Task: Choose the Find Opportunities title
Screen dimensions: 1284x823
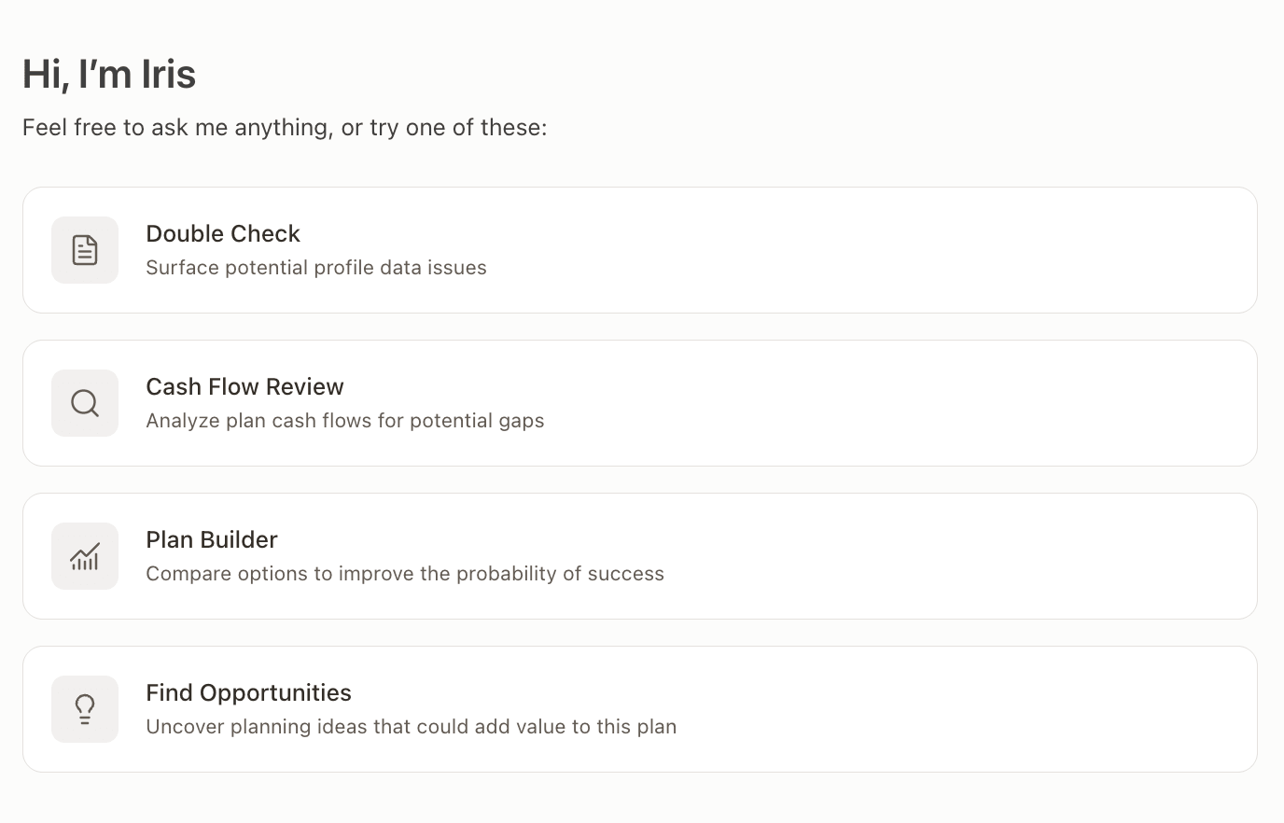Action: (x=248, y=692)
